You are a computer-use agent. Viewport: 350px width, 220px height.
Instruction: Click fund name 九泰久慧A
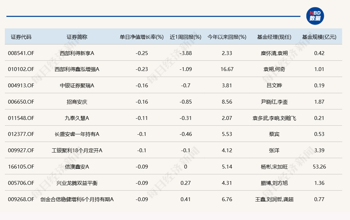click(77, 118)
